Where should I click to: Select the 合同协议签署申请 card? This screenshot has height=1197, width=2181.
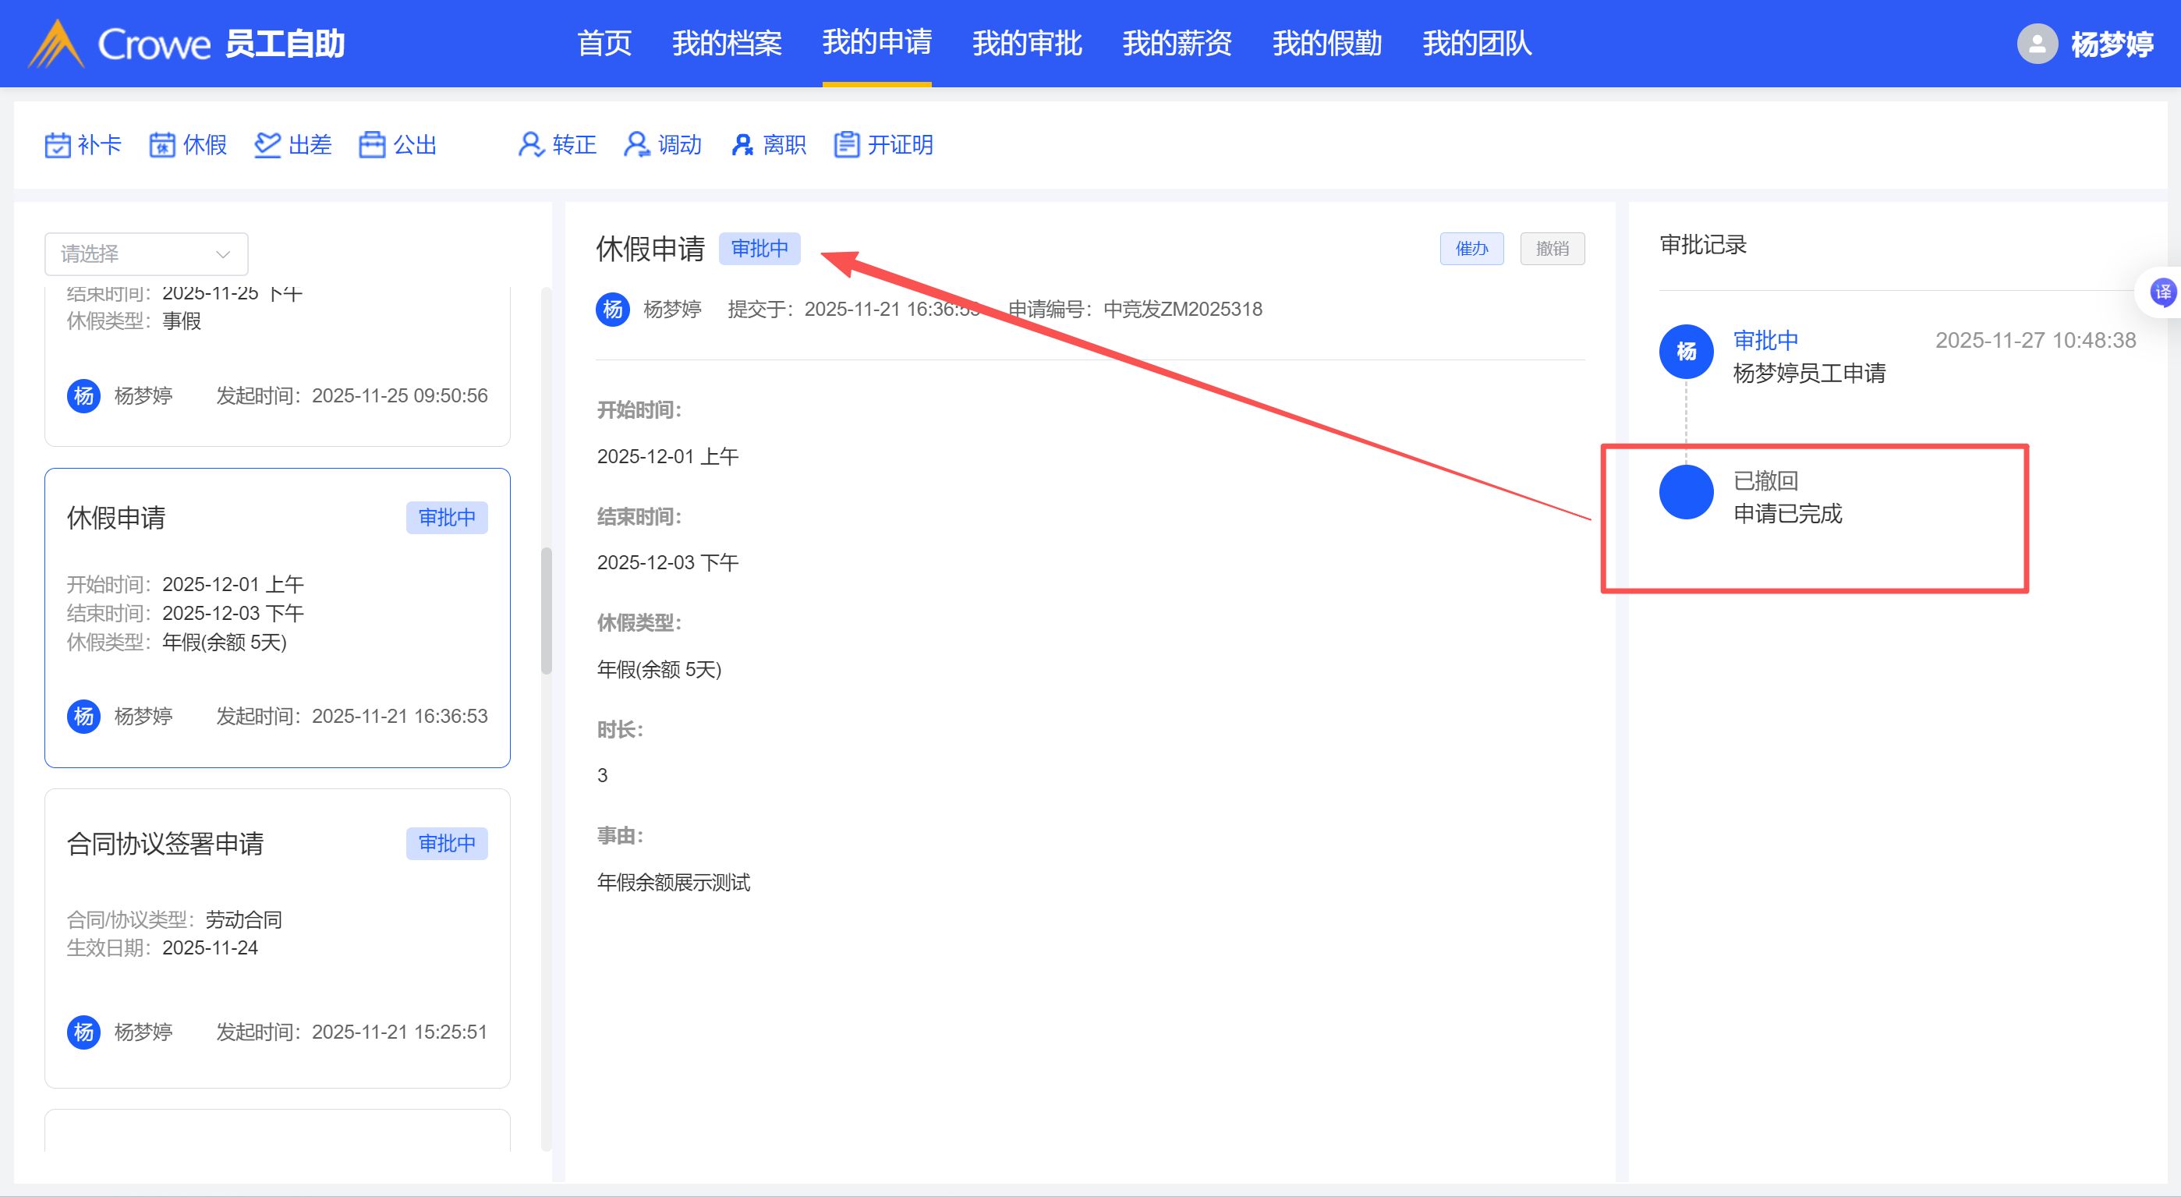tap(277, 937)
